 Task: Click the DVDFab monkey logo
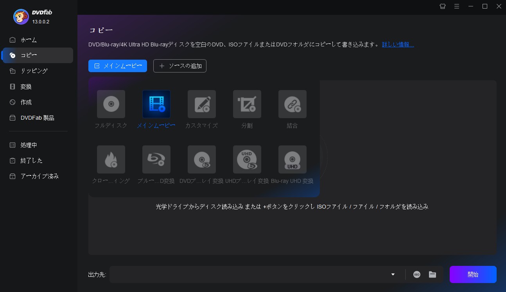tap(21, 17)
